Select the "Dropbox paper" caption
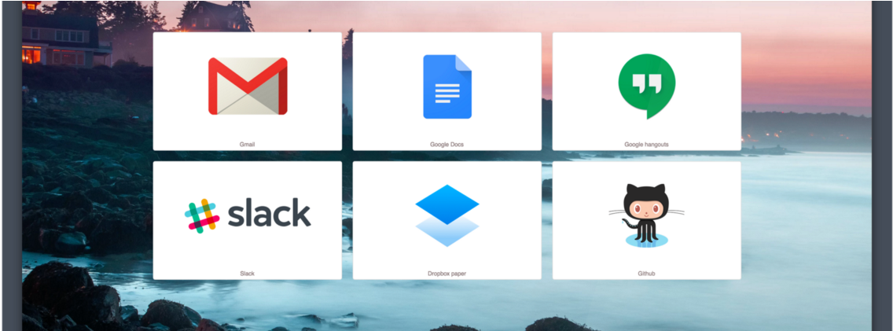Screen dimensions: 893x331 click(x=447, y=274)
